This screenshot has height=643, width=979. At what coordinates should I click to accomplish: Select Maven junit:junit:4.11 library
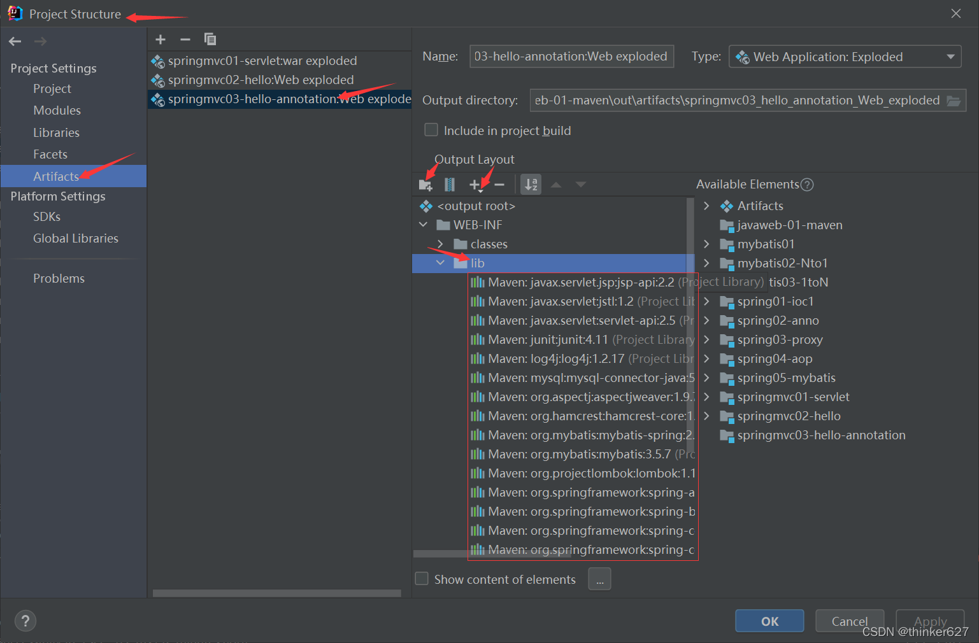[582, 339]
